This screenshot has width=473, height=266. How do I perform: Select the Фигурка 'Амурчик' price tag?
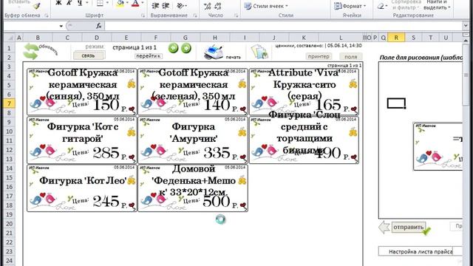pyautogui.click(x=193, y=140)
